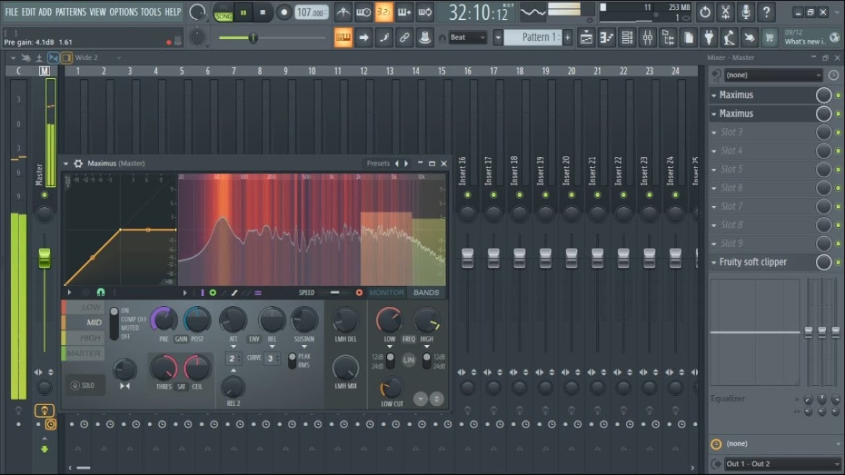Enable wait for input before playing
The height and width of the screenshot is (475, 845).
click(x=363, y=12)
